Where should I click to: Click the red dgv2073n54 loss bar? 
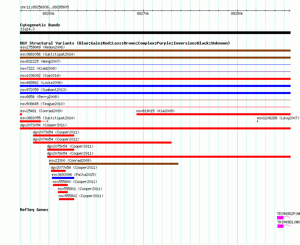[x=54, y=135]
